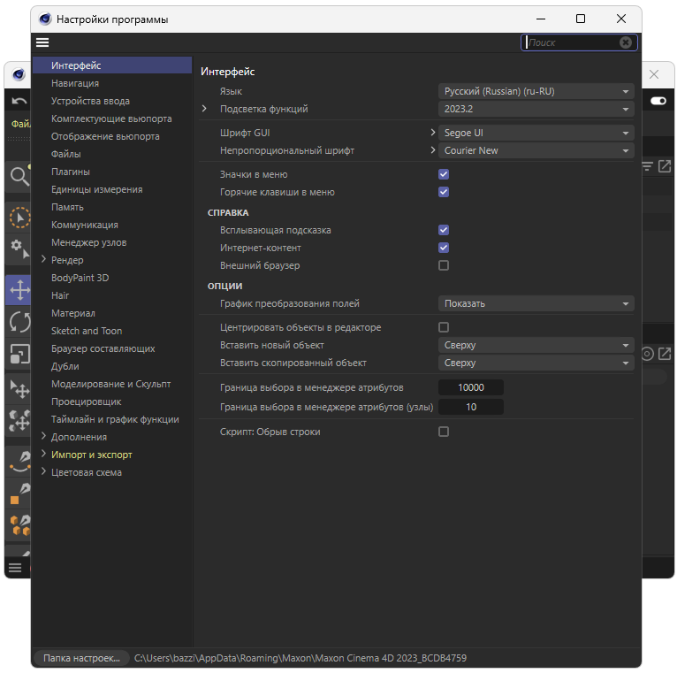The height and width of the screenshot is (673, 677).
Task: Open the Цветовая схема category
Action: point(87,472)
